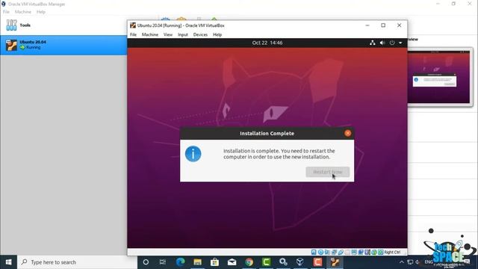Click audio indicator icon in VM status bar
Image resolution: width=478 pixels, height=269 pixels.
click(327, 253)
